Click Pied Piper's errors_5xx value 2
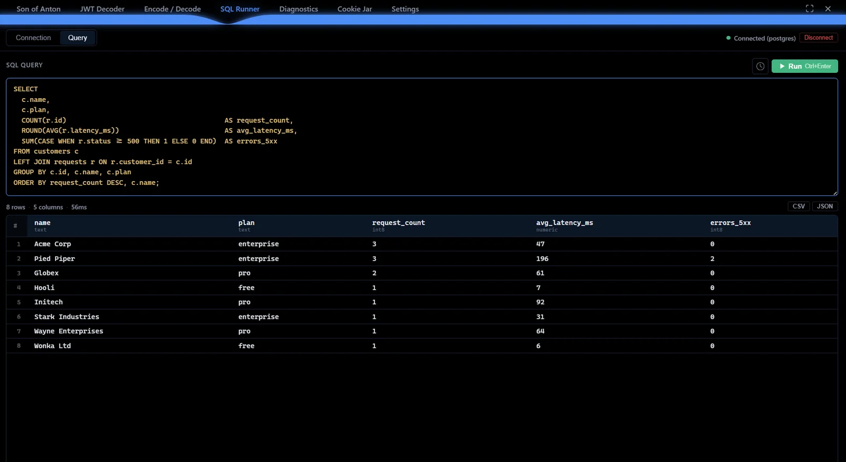This screenshot has height=462, width=846. click(x=712, y=259)
